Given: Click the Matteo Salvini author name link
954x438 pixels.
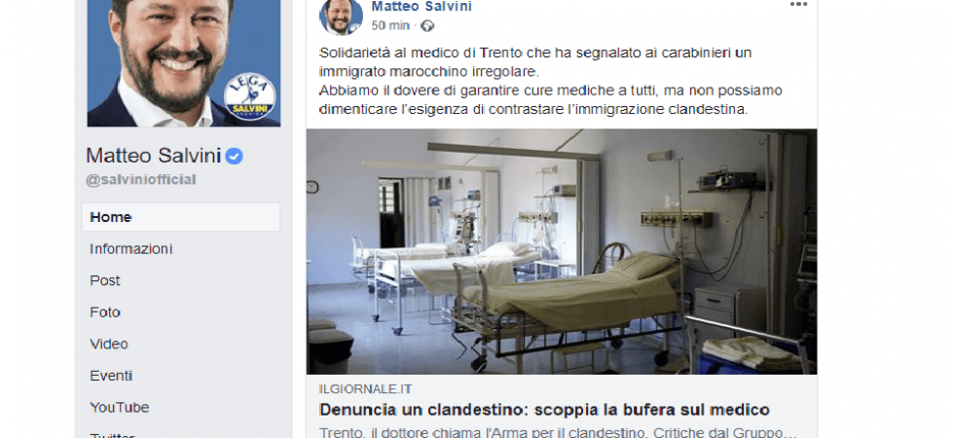Looking at the screenshot, I should 421,7.
